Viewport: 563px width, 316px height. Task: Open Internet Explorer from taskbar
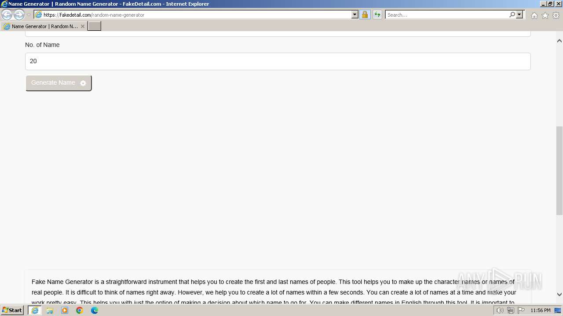coord(35,310)
